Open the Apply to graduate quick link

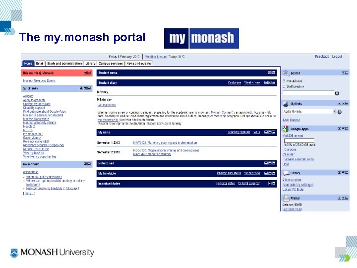click(34, 100)
